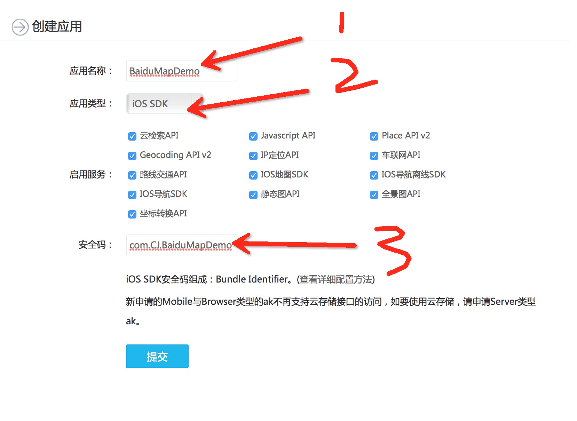Click the 提交 submit button
This screenshot has height=421, width=577.
pyautogui.click(x=157, y=356)
